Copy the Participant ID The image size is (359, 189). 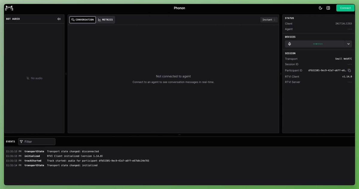pyautogui.click(x=349, y=70)
